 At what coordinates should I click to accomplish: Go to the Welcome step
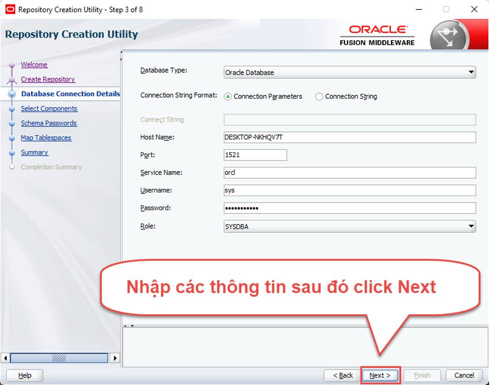point(34,65)
